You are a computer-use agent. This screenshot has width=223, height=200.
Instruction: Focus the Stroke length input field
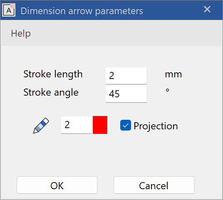(126, 76)
